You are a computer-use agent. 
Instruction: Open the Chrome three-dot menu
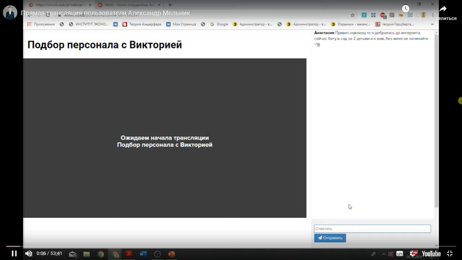pos(432,15)
